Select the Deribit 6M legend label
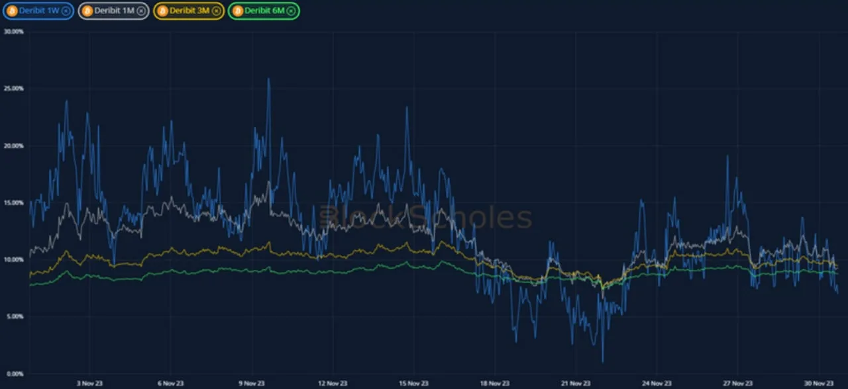This screenshot has height=389, width=848. coord(265,11)
